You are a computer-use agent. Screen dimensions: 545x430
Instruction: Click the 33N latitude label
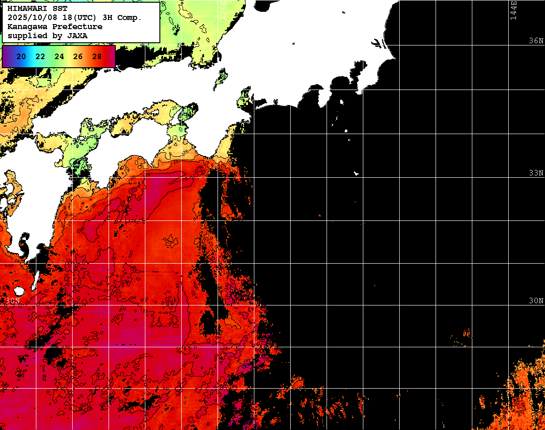[536, 173]
